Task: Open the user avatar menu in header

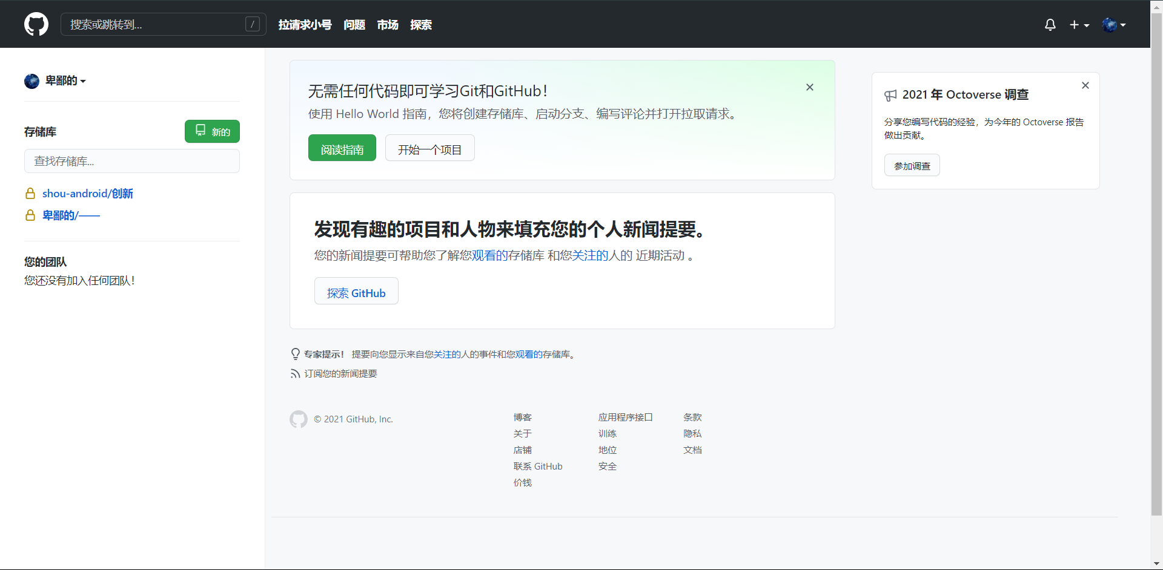Action: (1114, 25)
